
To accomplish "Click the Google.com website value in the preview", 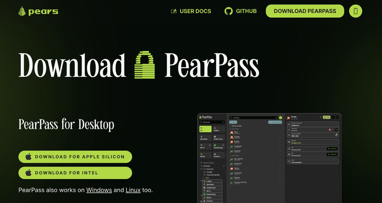I will (296, 143).
